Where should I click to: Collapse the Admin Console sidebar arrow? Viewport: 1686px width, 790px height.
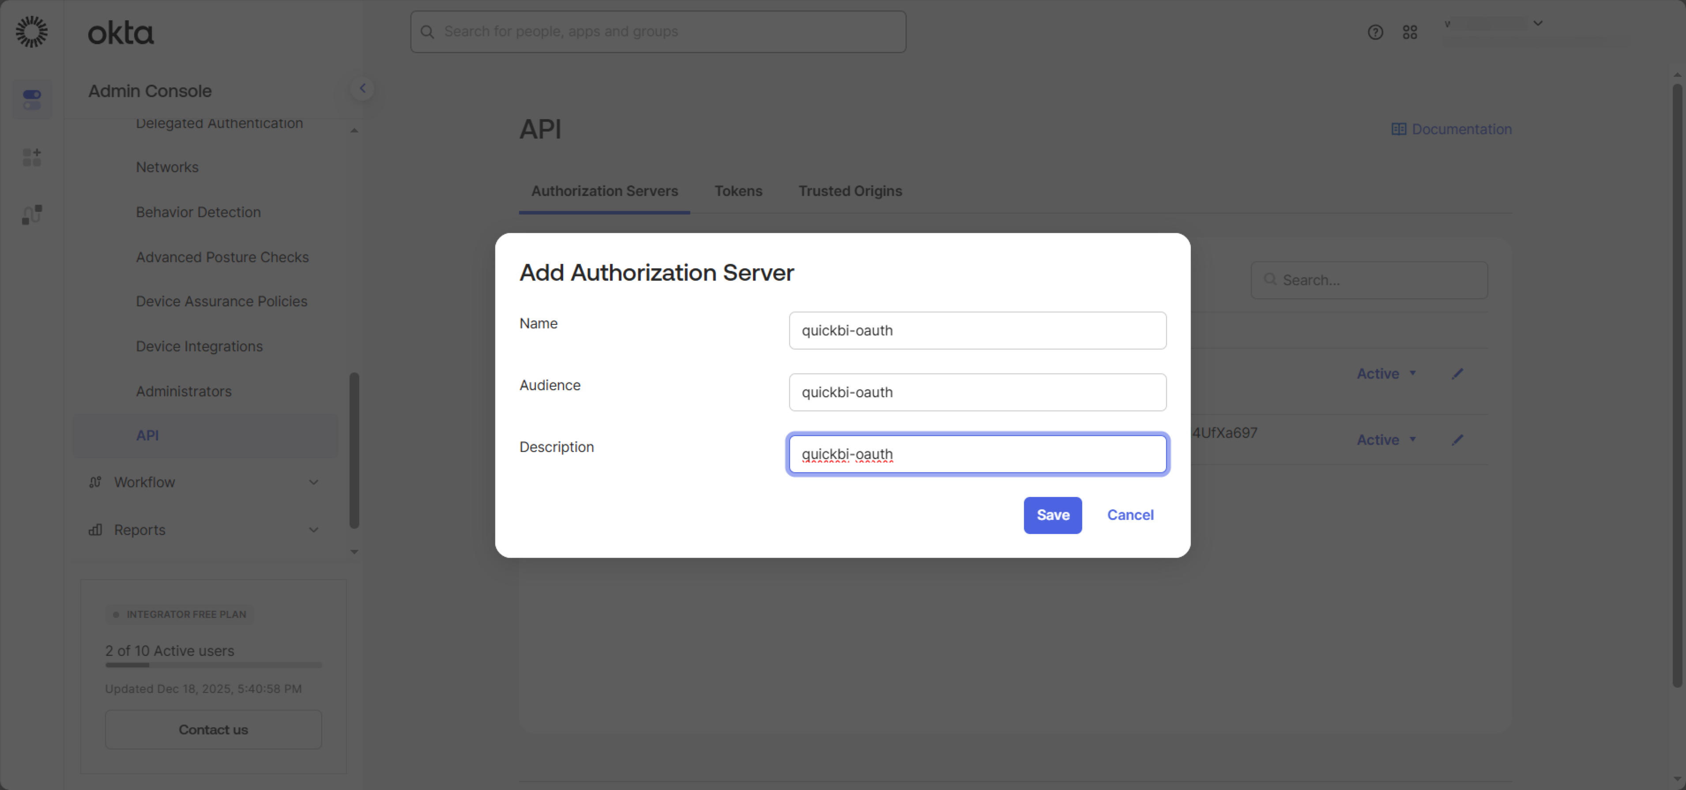tap(362, 88)
